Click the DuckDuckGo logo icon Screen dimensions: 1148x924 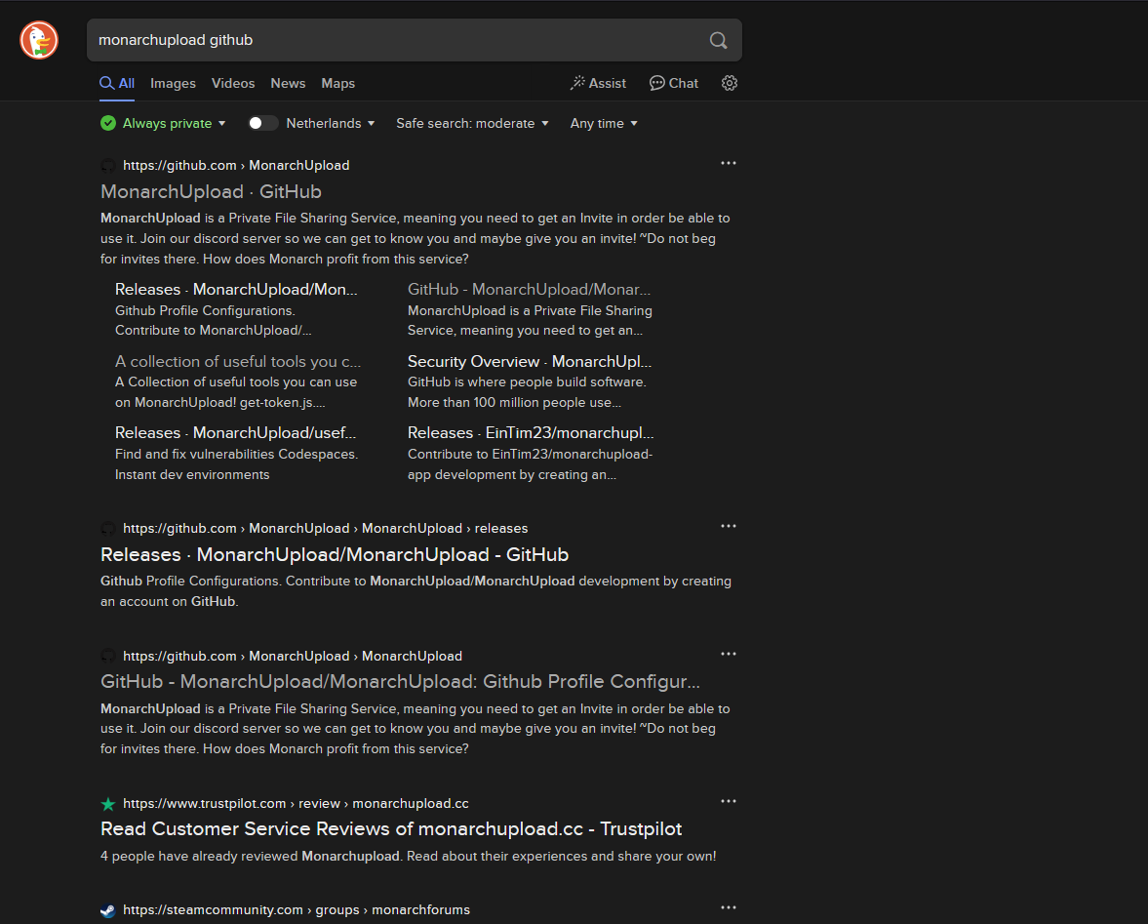coord(39,40)
